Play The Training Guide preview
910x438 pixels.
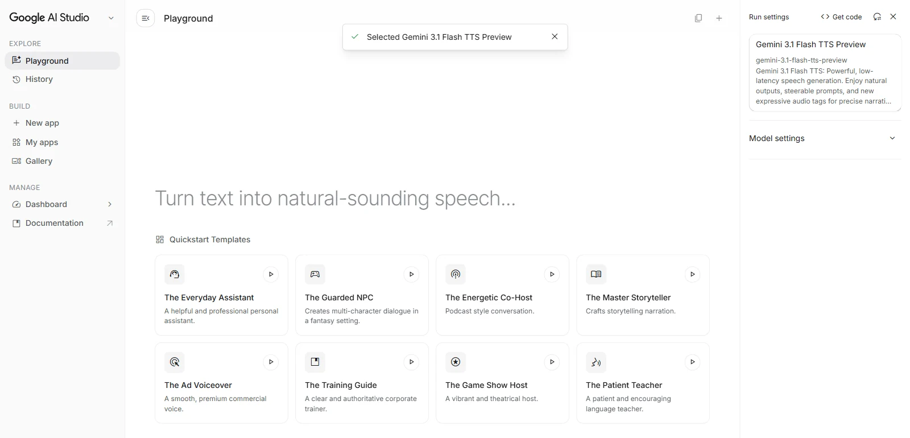coord(412,362)
